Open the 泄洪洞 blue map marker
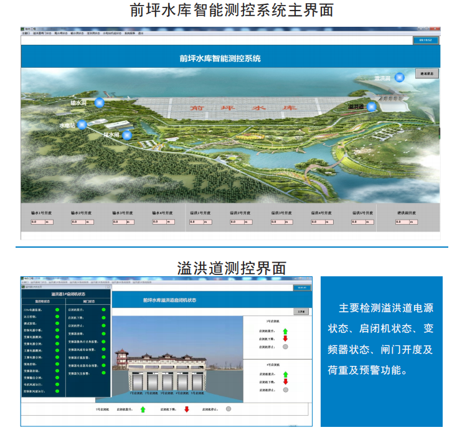 tap(399, 77)
